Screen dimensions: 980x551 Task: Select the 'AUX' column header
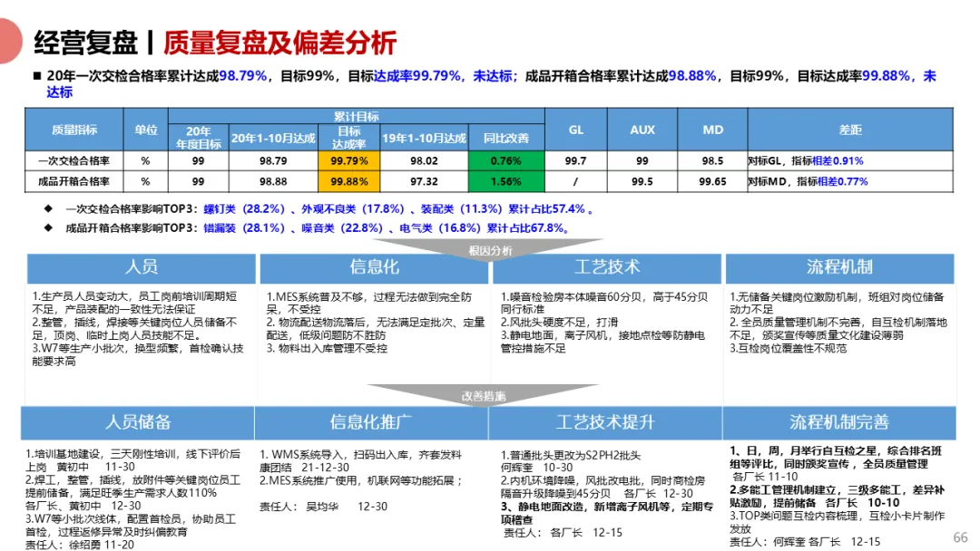pyautogui.click(x=642, y=130)
